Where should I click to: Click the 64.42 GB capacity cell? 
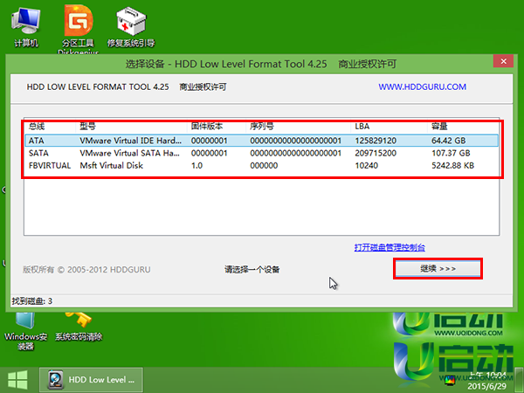(449, 141)
